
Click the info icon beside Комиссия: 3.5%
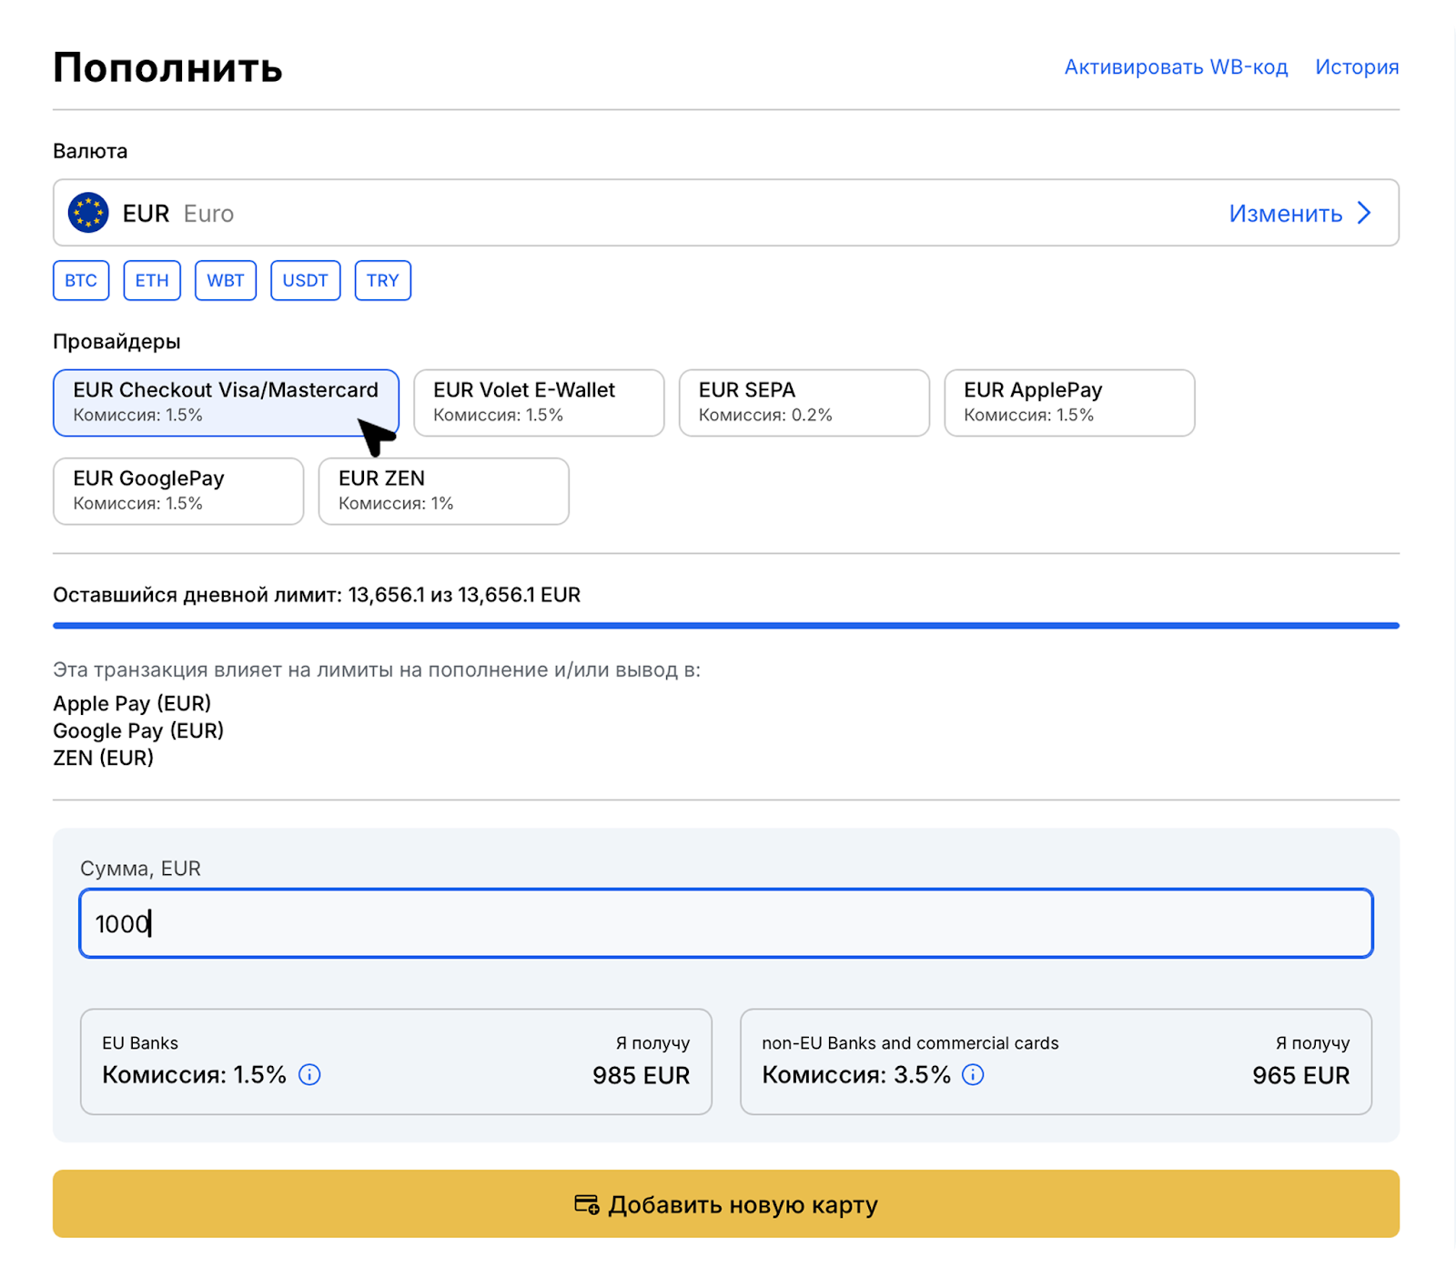pos(973,1075)
